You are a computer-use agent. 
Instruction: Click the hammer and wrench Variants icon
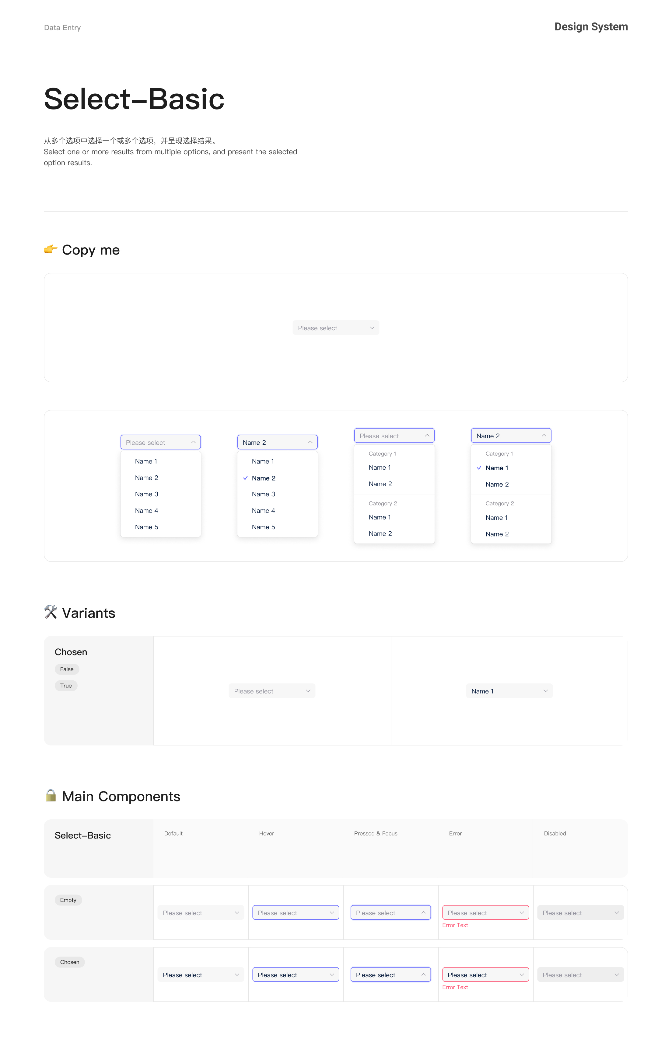pyautogui.click(x=51, y=612)
